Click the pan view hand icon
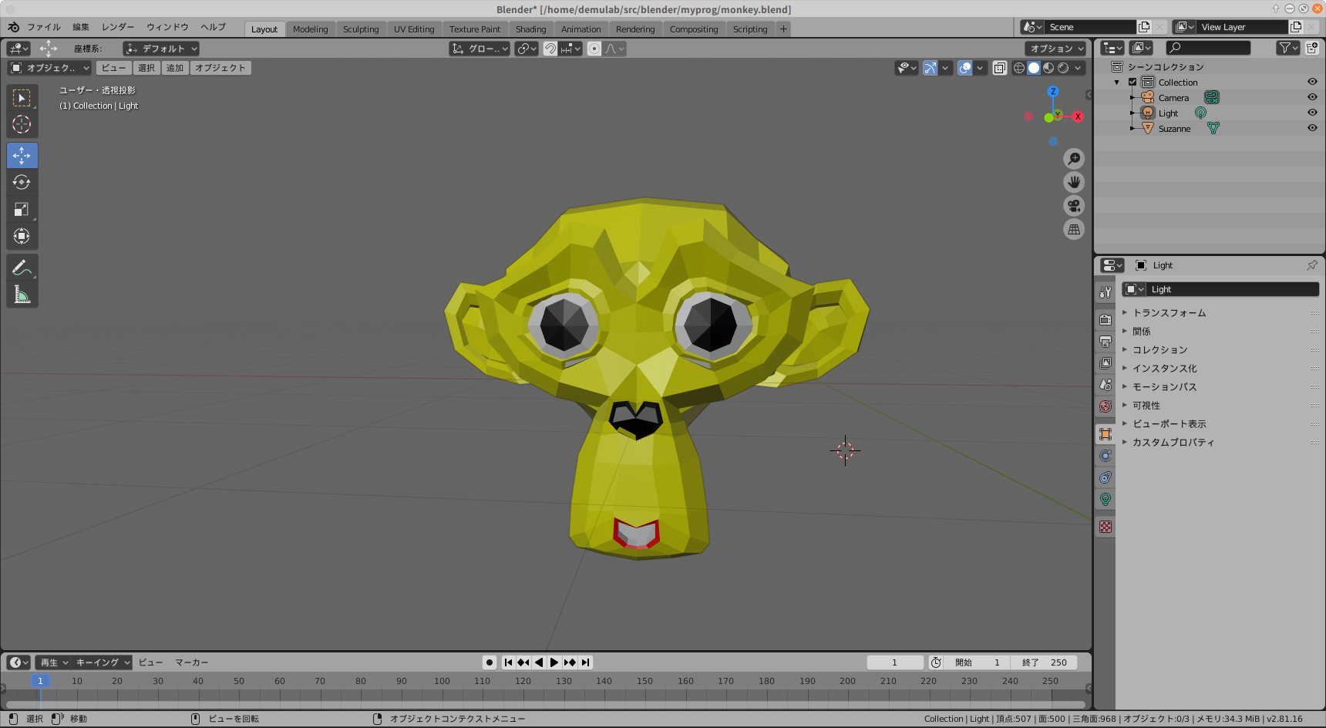Image resolution: width=1326 pixels, height=728 pixels. (1074, 182)
